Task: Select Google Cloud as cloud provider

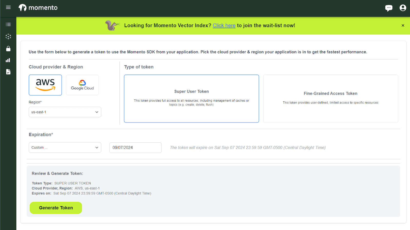Action: (82, 85)
